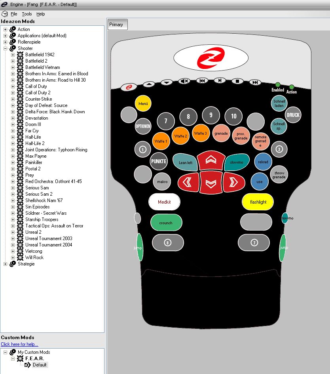330x374 pixels.
Task: Click the previous track media key
Action: coord(202,81)
